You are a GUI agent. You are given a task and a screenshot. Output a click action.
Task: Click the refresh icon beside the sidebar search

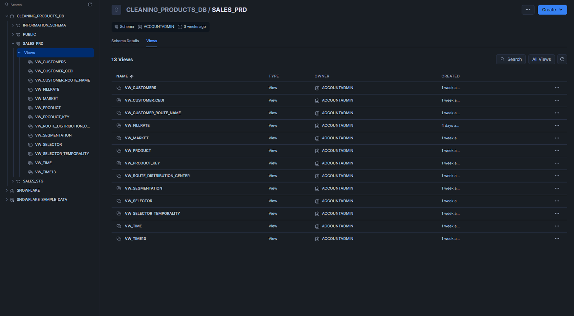(90, 5)
